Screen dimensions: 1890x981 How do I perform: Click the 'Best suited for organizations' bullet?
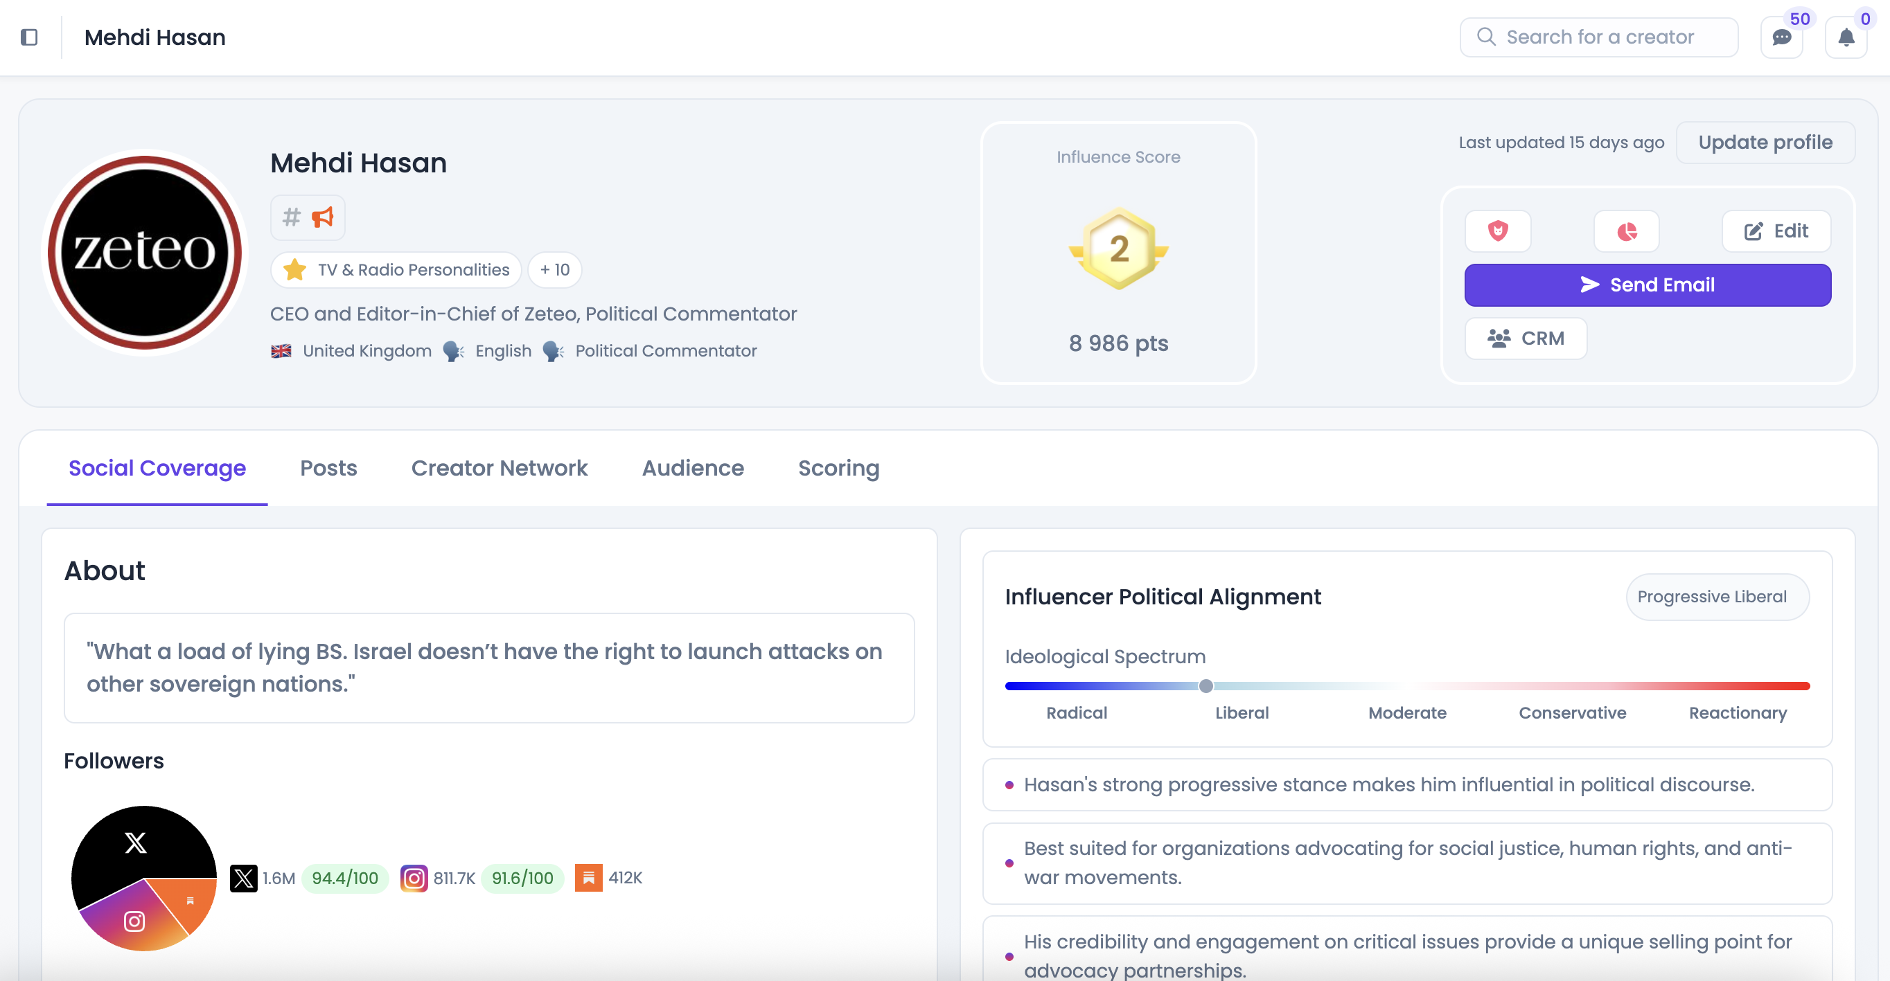pos(1406,863)
